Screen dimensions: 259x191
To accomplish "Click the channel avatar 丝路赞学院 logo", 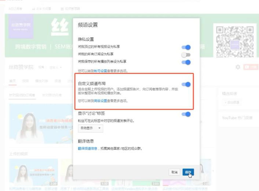I will pos(21,26).
